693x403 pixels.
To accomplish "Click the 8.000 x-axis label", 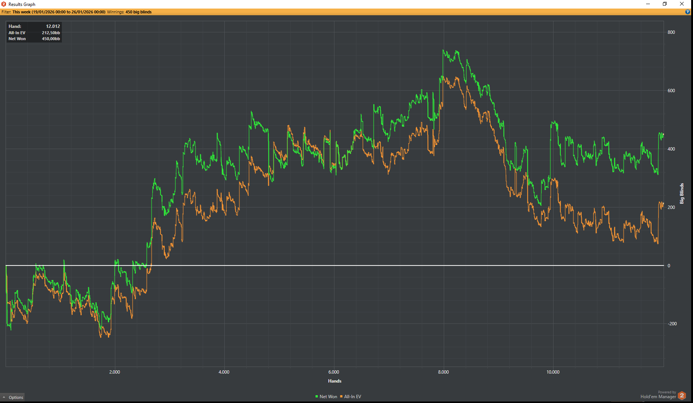I will pyautogui.click(x=443, y=372).
